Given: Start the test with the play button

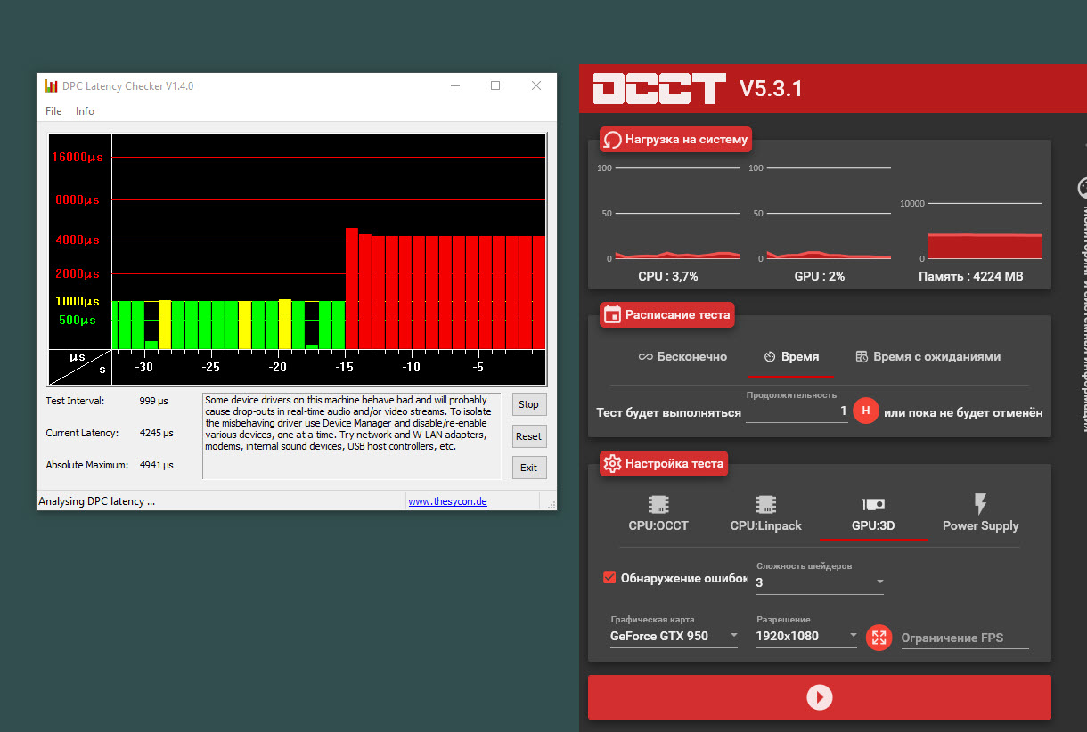Looking at the screenshot, I should click(820, 697).
